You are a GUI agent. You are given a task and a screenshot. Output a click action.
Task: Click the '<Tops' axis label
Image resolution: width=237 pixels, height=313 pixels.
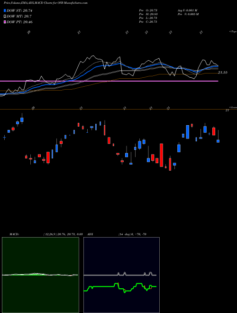click(x=233, y=32)
